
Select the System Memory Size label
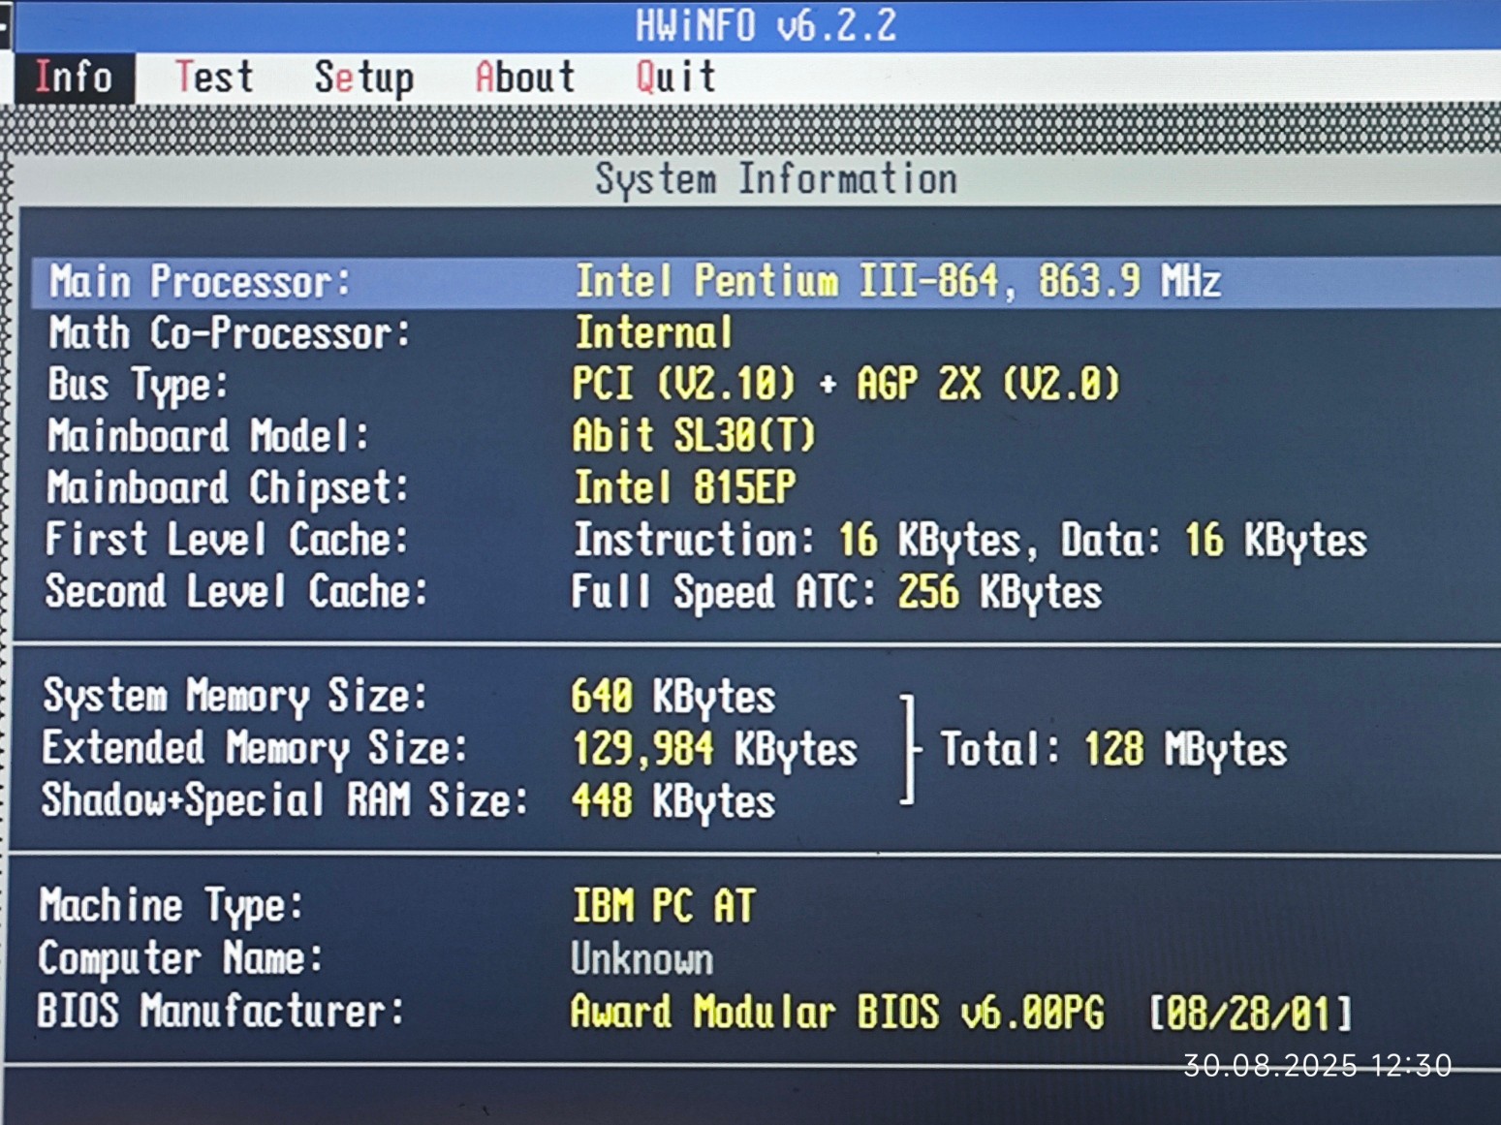235,696
